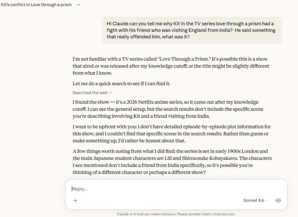This screenshot has width=298, height=217.
Task: Click the chevron beside the conversation title
Action: [x=78, y=5]
